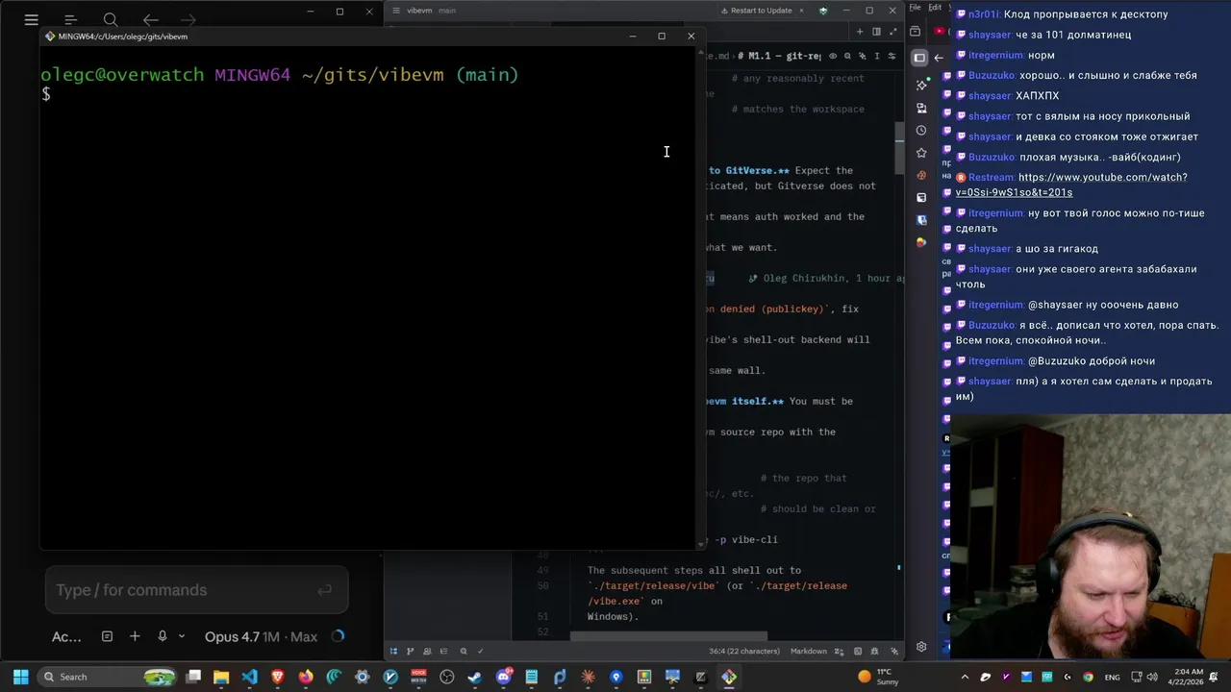
Task: Click the 'vibevm' project name in editor title
Action: (419, 11)
